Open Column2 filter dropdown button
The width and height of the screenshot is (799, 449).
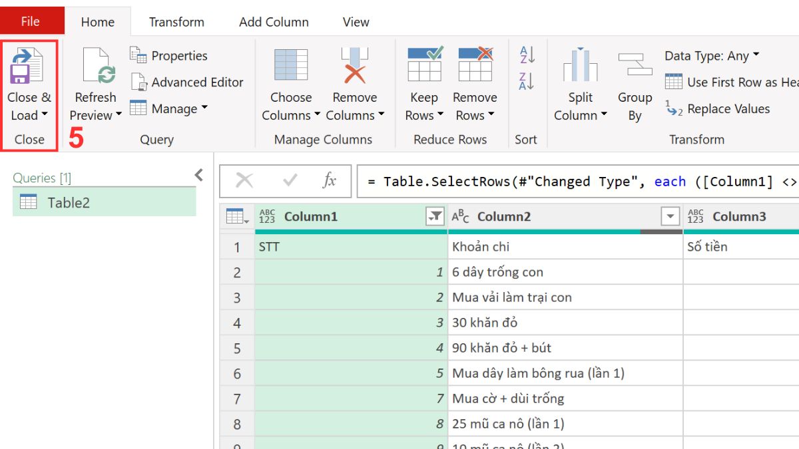pyautogui.click(x=669, y=216)
